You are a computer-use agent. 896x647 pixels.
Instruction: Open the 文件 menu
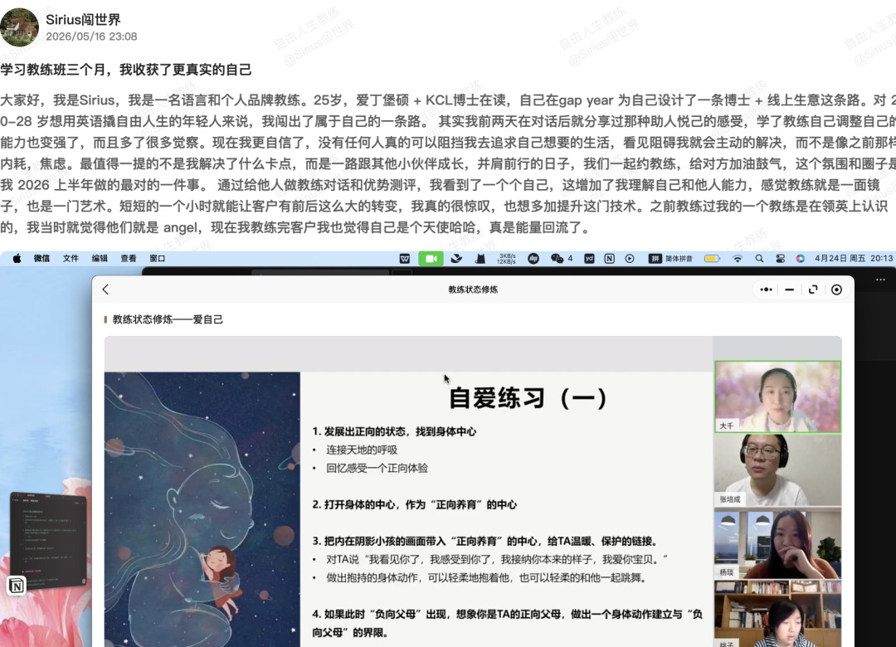point(71,258)
